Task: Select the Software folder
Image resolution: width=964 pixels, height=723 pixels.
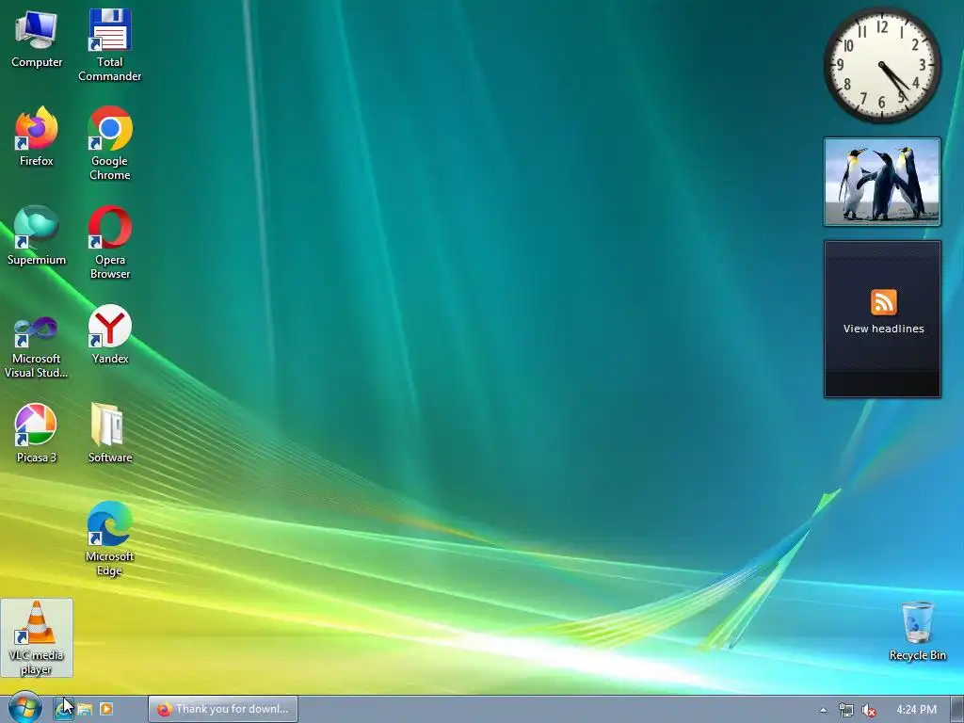Action: pyautogui.click(x=109, y=433)
